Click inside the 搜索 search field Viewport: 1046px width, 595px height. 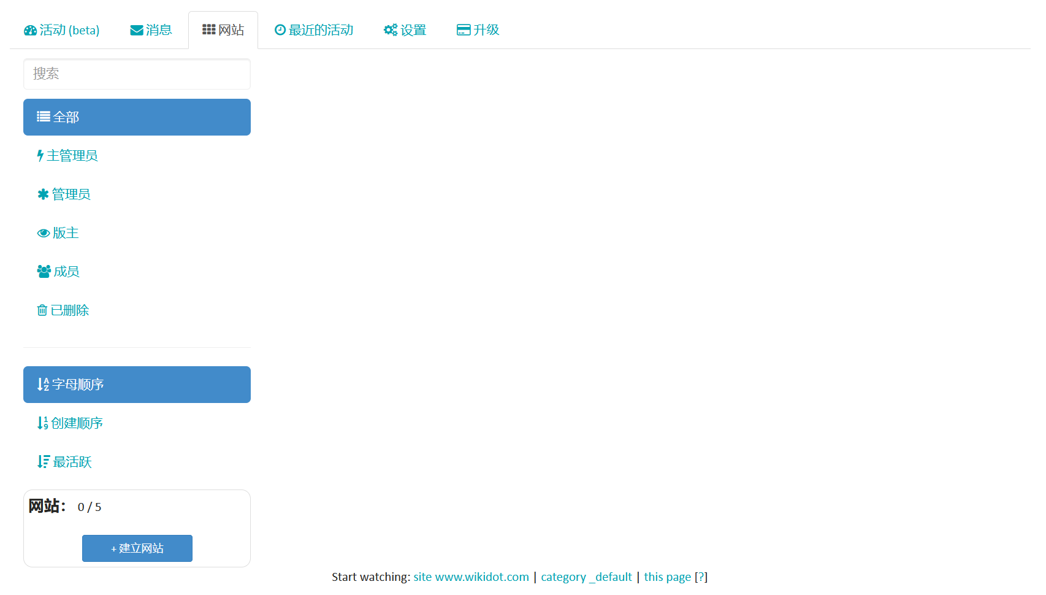point(136,74)
